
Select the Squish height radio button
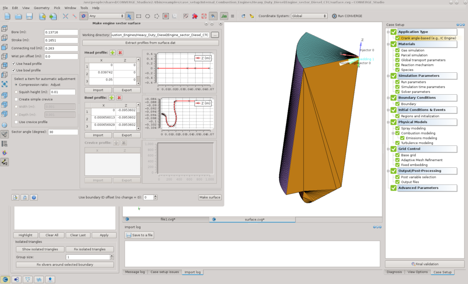click(x=16, y=92)
